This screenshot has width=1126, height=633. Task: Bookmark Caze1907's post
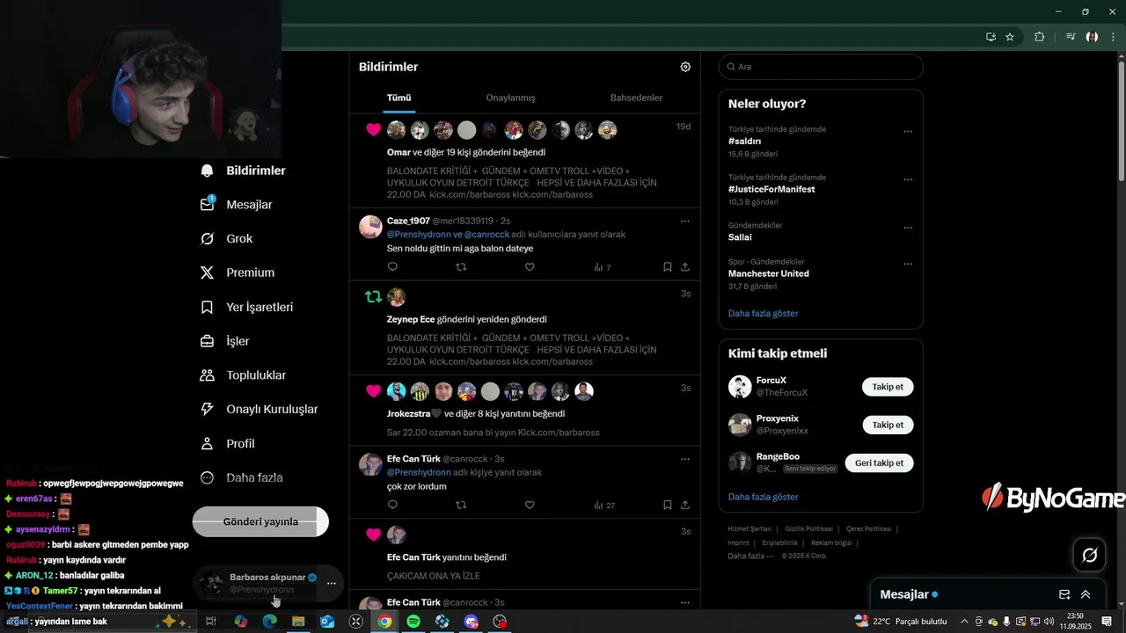[x=667, y=267]
